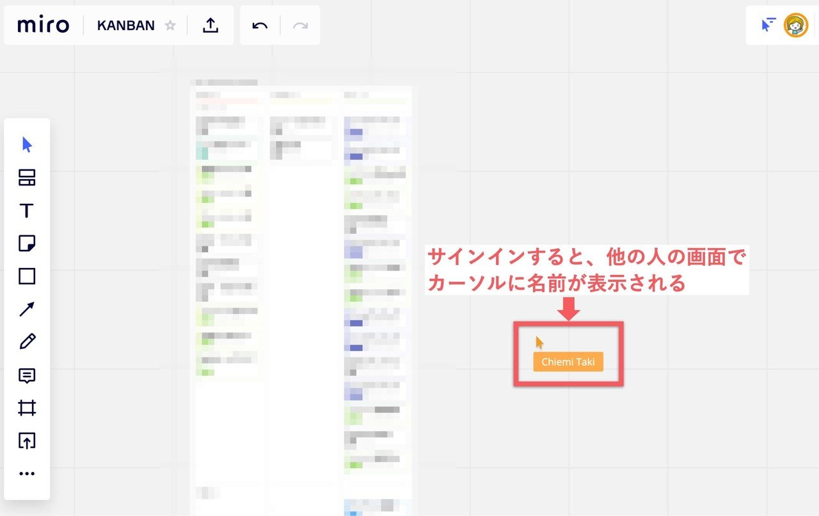Viewport: 819px width, 516px height.
Task: Open the upload tool in the sidebar
Action: click(26, 441)
